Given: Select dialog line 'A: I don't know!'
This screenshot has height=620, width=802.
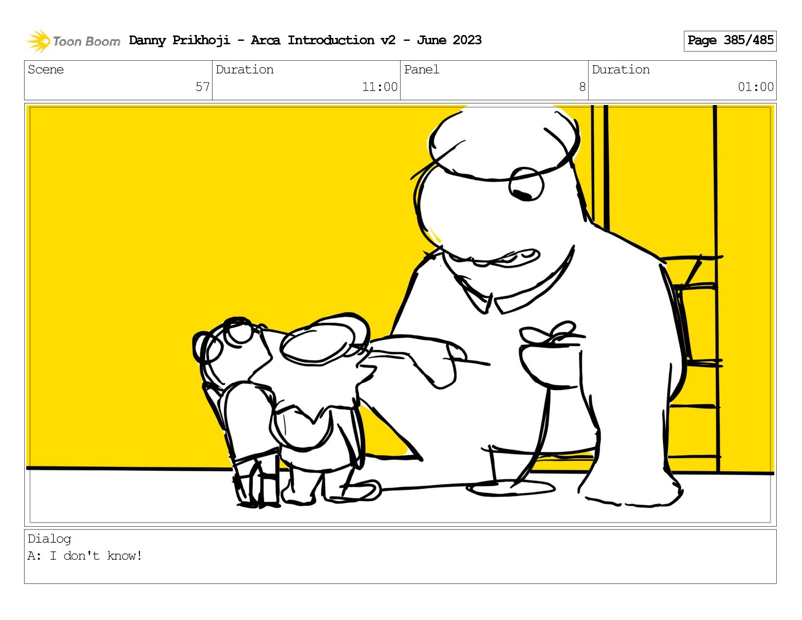Looking at the screenshot, I should tap(85, 556).
